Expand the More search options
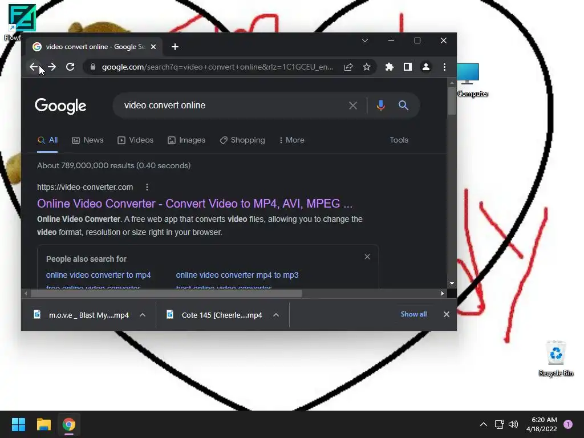The image size is (584, 438). click(291, 140)
